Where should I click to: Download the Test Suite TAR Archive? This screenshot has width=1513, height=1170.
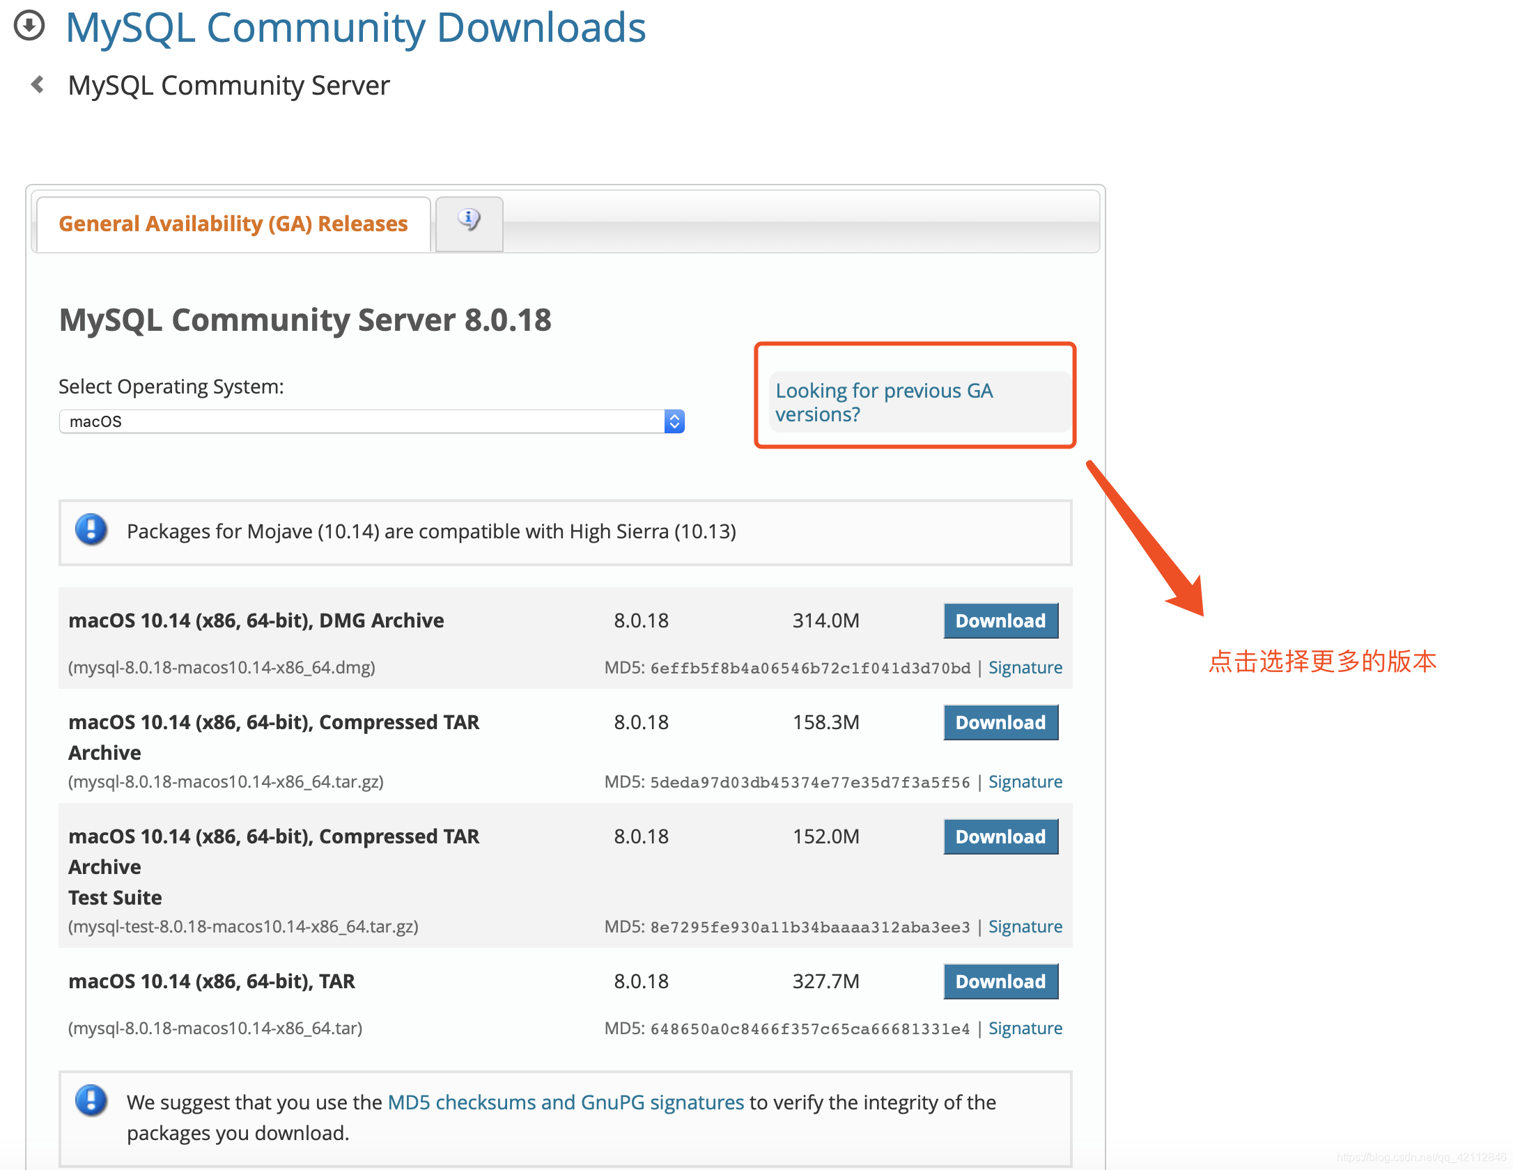(1000, 836)
